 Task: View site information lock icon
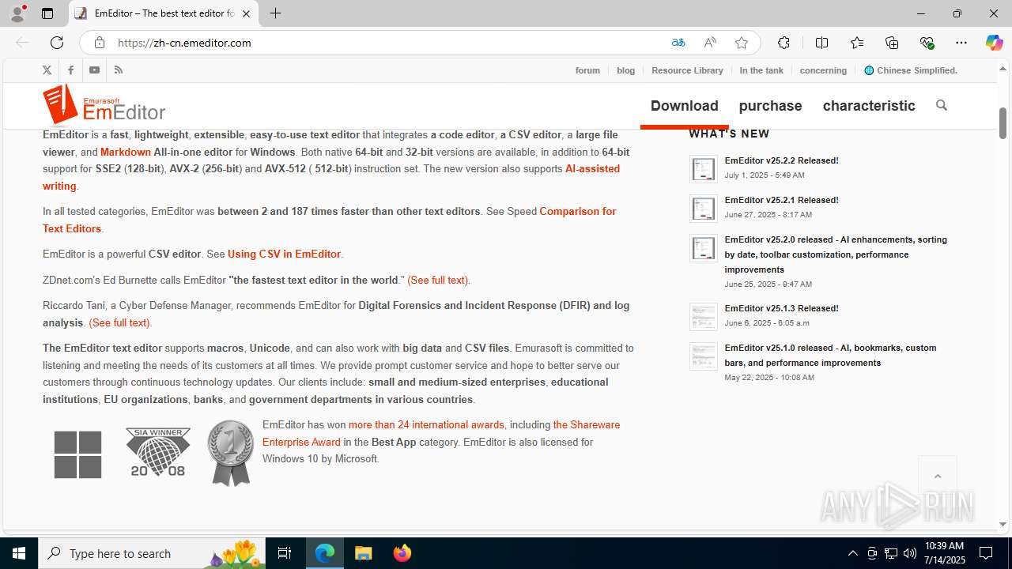(x=99, y=43)
